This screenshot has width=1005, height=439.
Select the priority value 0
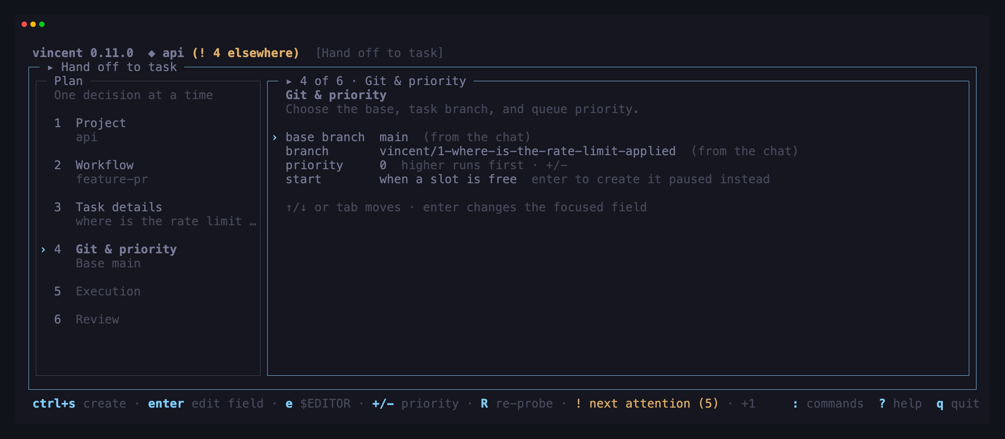tap(383, 165)
